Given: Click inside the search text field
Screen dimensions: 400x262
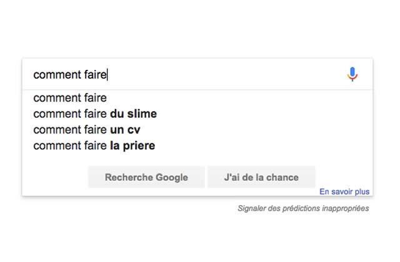Looking at the screenshot, I should pyautogui.click(x=187, y=75).
